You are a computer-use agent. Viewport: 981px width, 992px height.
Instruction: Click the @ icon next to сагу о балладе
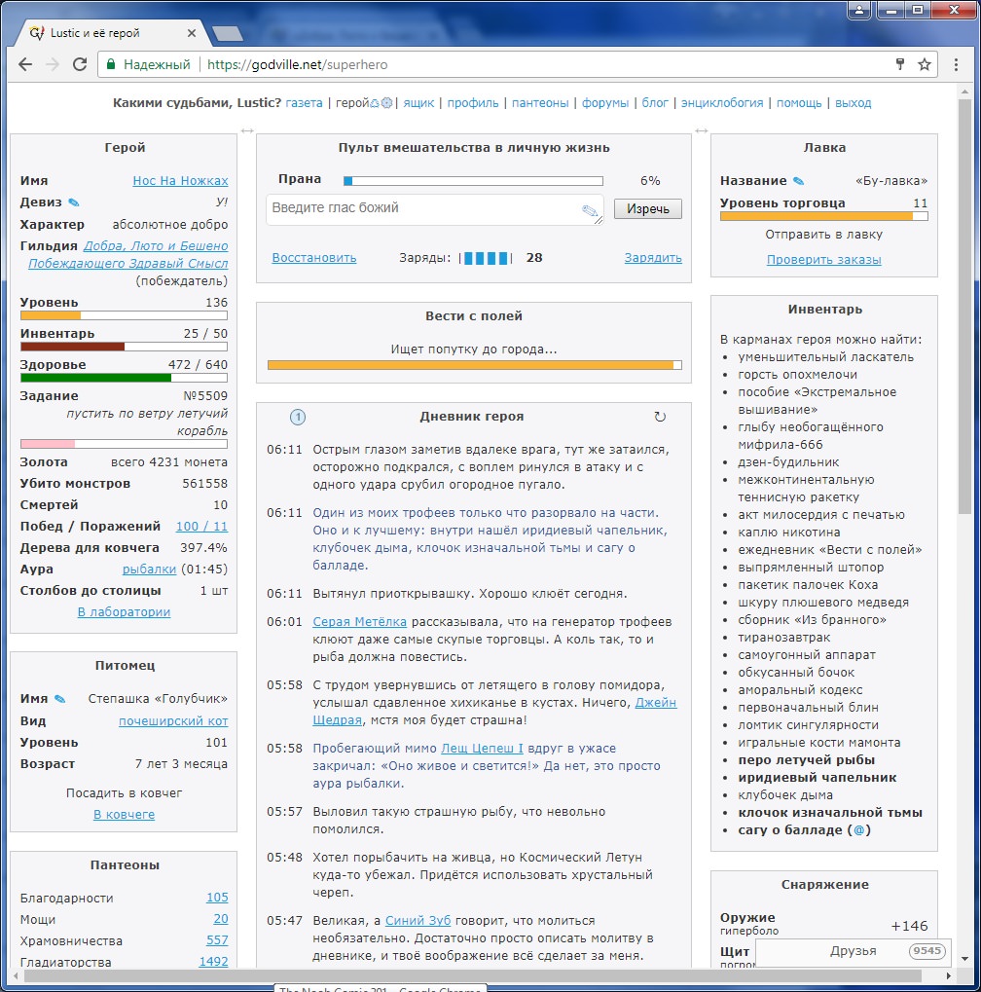pos(860,830)
